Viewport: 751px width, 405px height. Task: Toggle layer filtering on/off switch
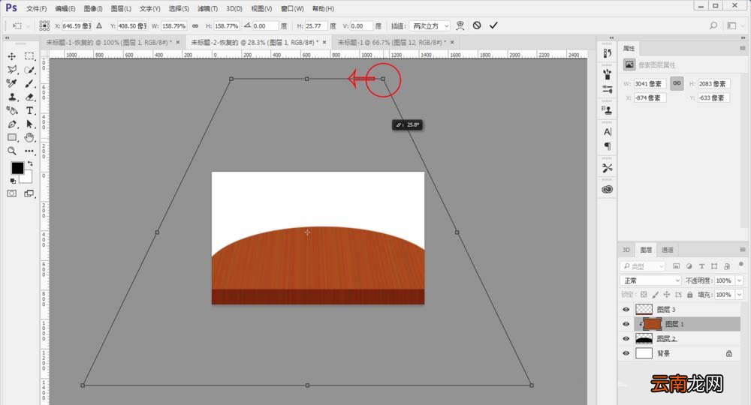(741, 265)
